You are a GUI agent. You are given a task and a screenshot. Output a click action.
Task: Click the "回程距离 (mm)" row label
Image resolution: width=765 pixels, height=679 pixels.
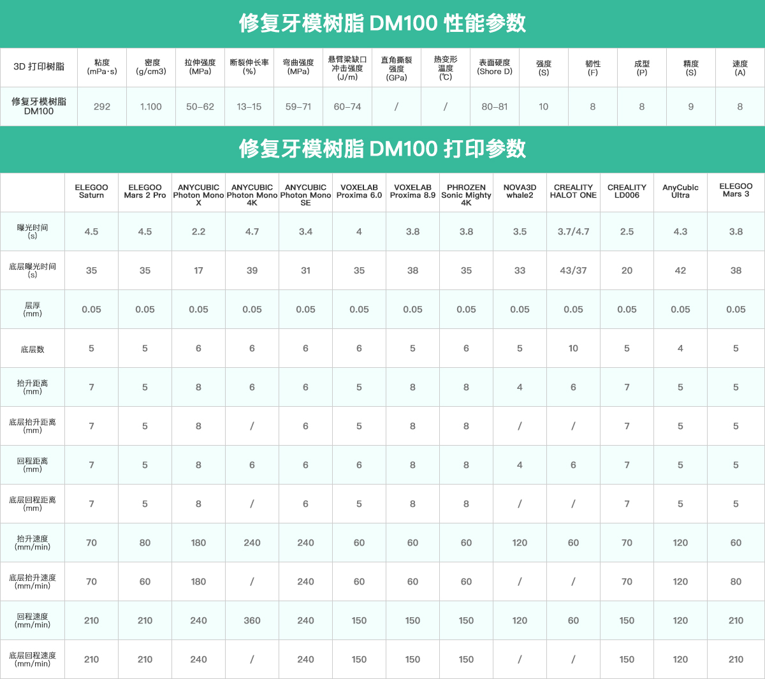[x=33, y=465]
